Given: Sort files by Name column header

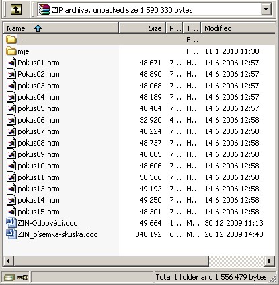Looking at the screenshot, I should (61, 28).
